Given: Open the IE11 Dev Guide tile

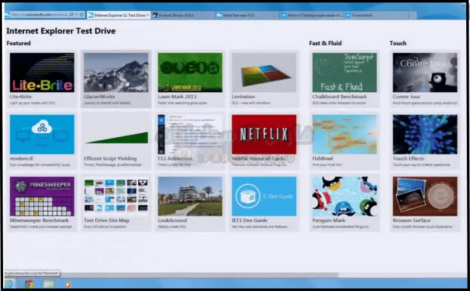Looking at the screenshot, I should point(264,196).
